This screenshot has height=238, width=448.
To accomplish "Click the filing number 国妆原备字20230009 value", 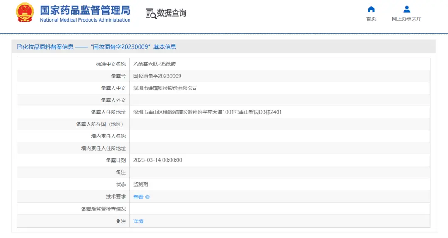I will [157, 76].
